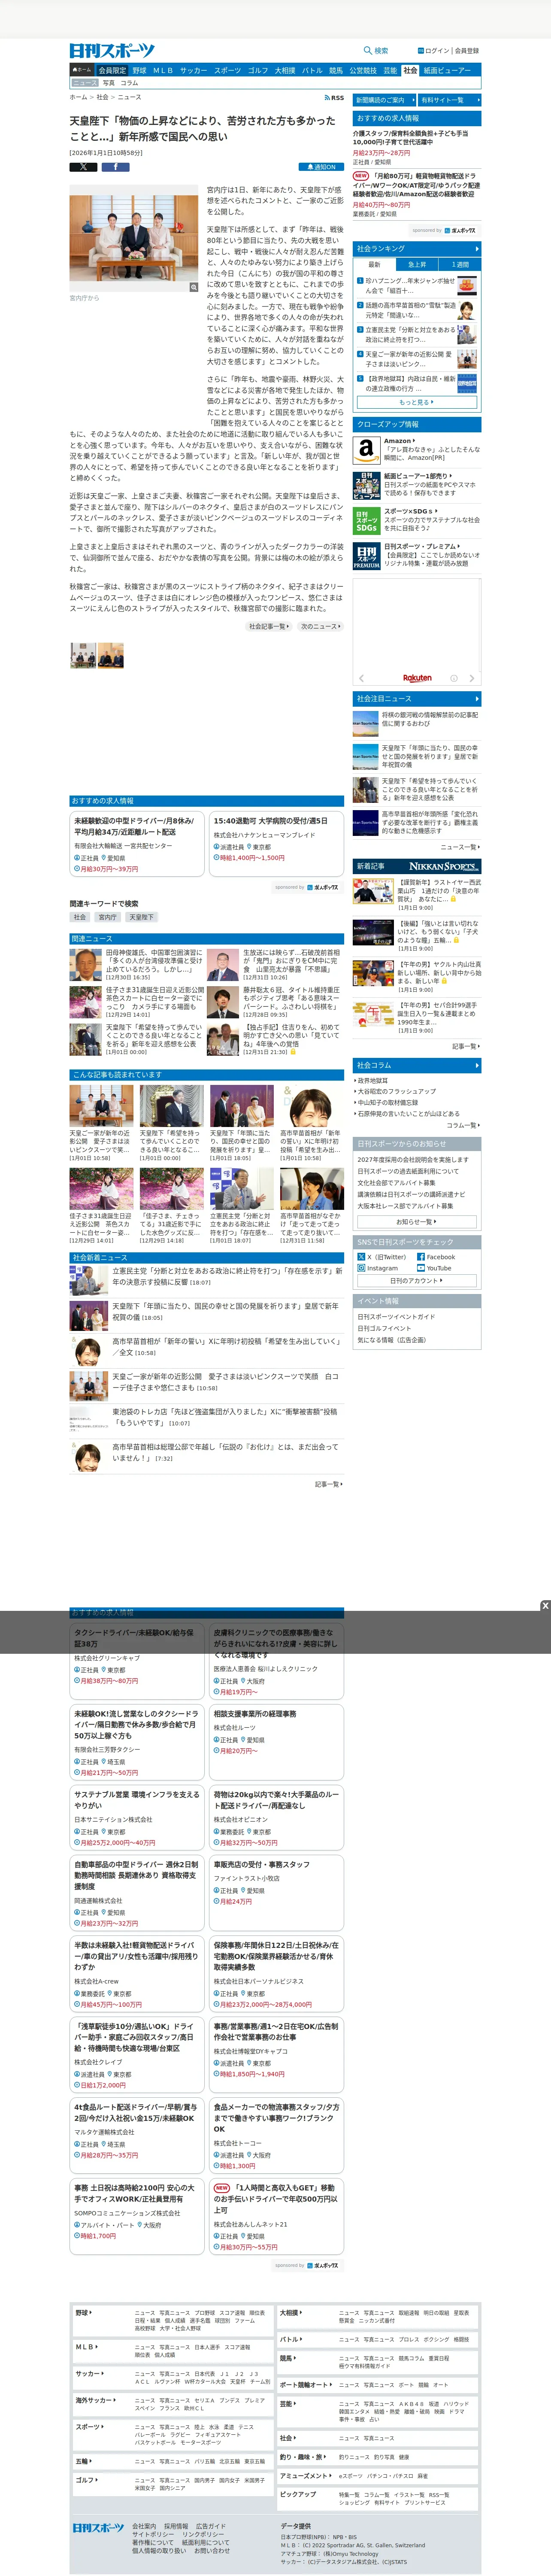Toggle the 通知ON notification button
551x2576 pixels.
coord(320,167)
